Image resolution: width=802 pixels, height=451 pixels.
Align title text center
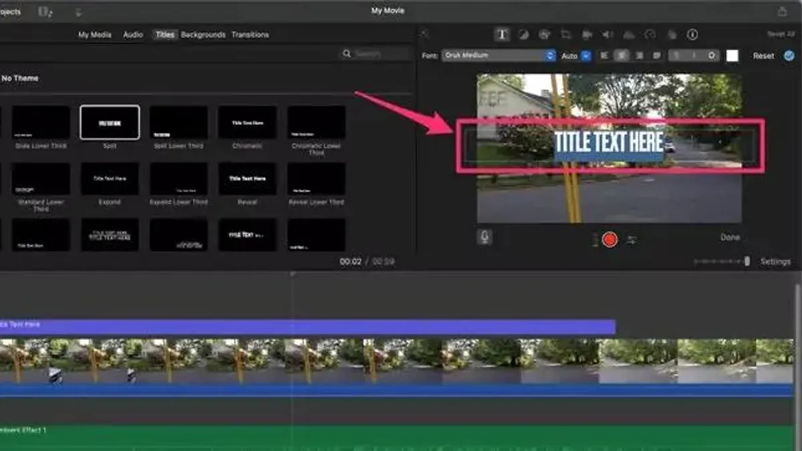pos(622,55)
